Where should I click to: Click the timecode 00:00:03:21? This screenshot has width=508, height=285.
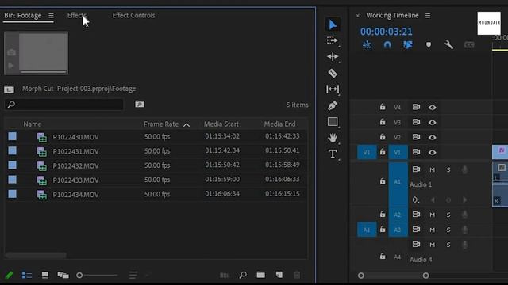(x=387, y=32)
